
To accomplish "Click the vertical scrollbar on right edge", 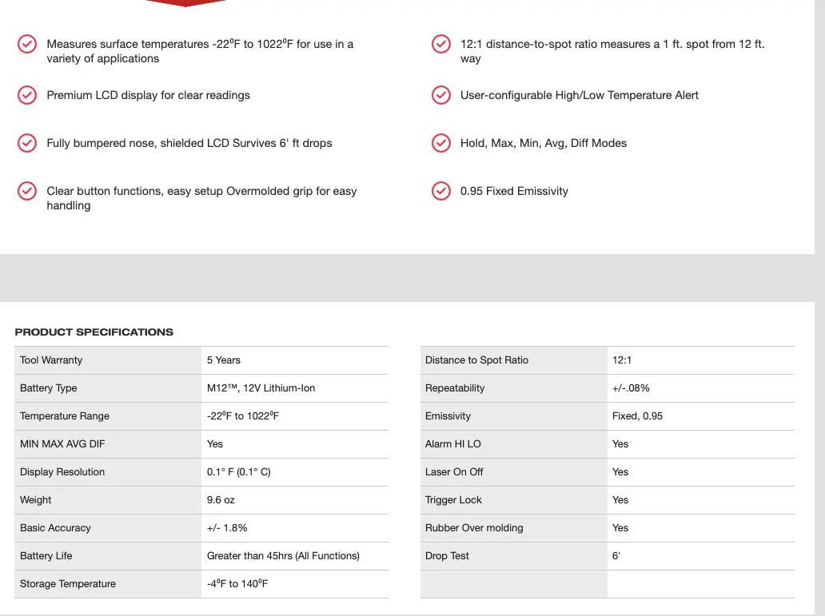I will point(819,308).
